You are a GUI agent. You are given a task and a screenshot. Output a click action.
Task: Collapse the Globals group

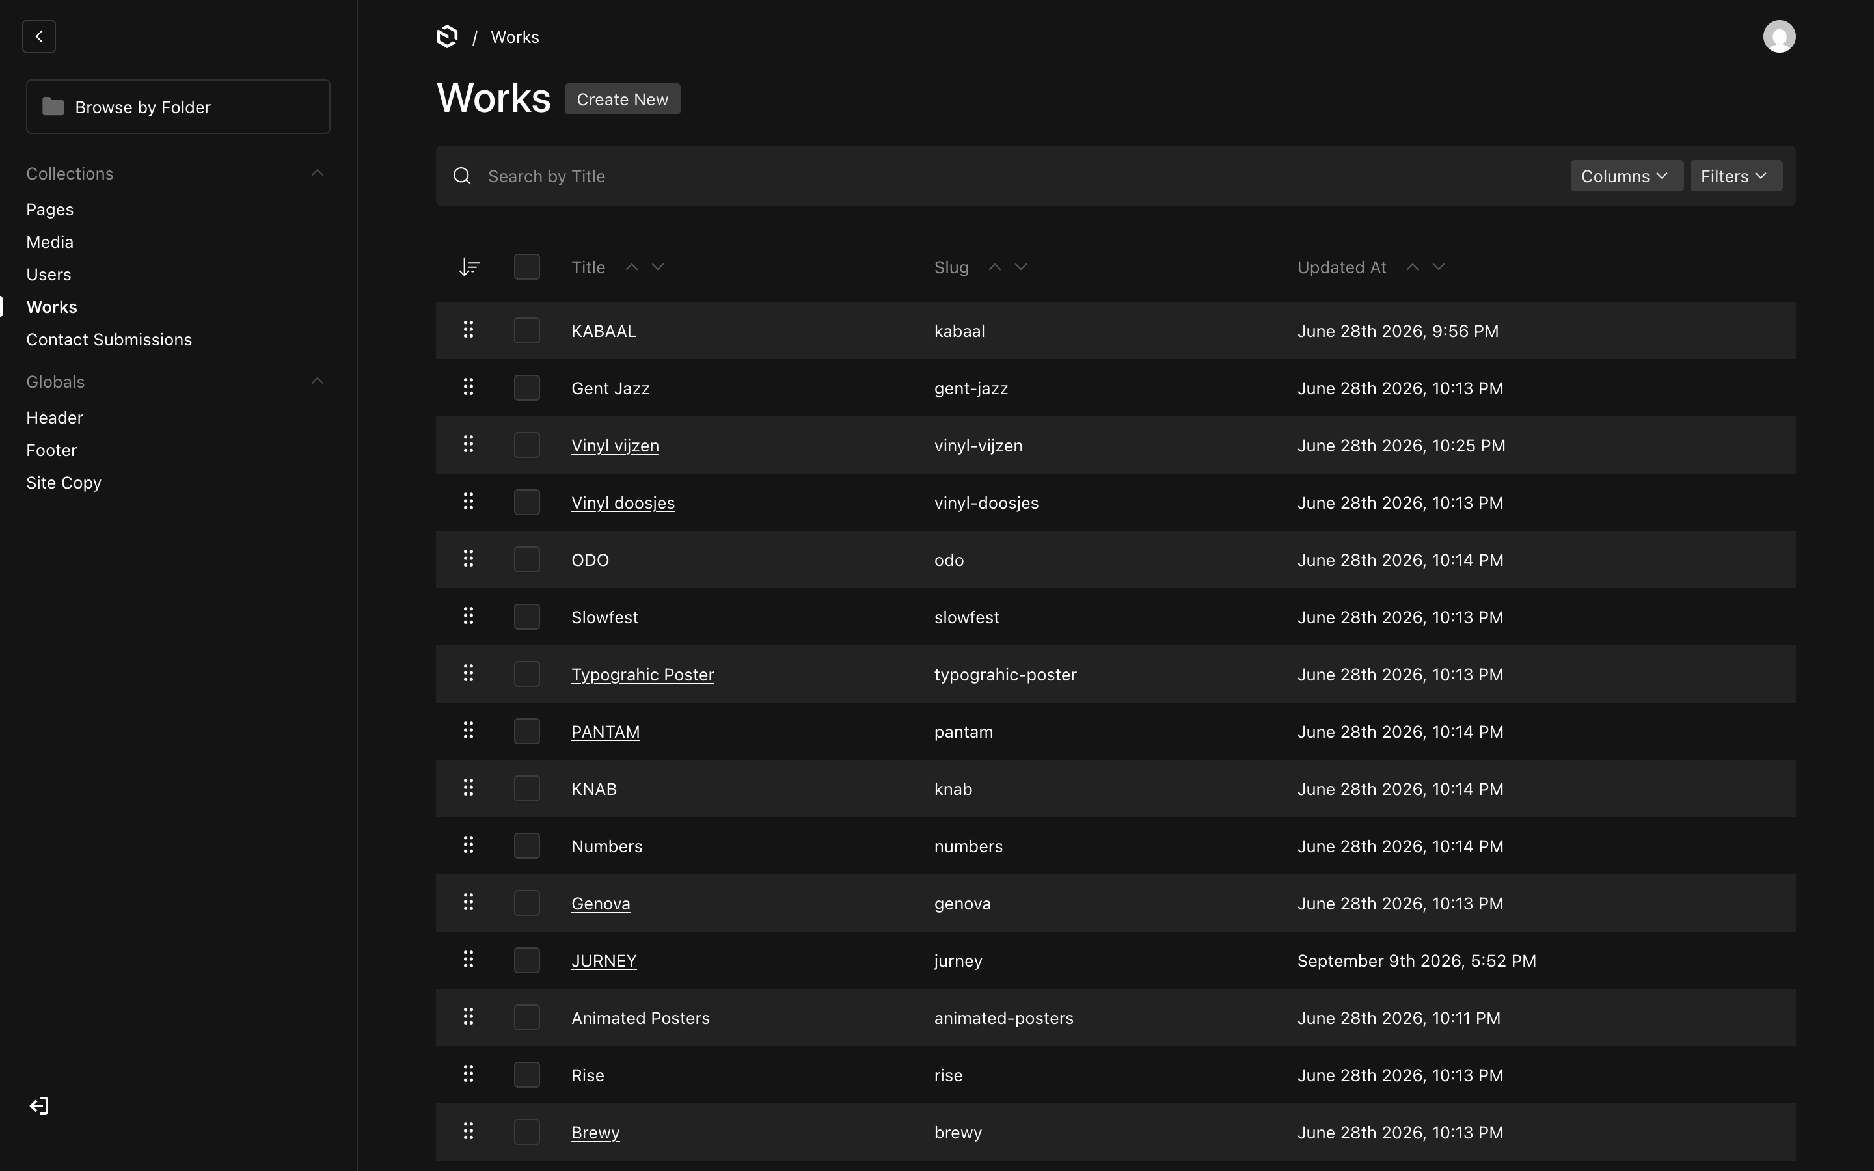[318, 382]
